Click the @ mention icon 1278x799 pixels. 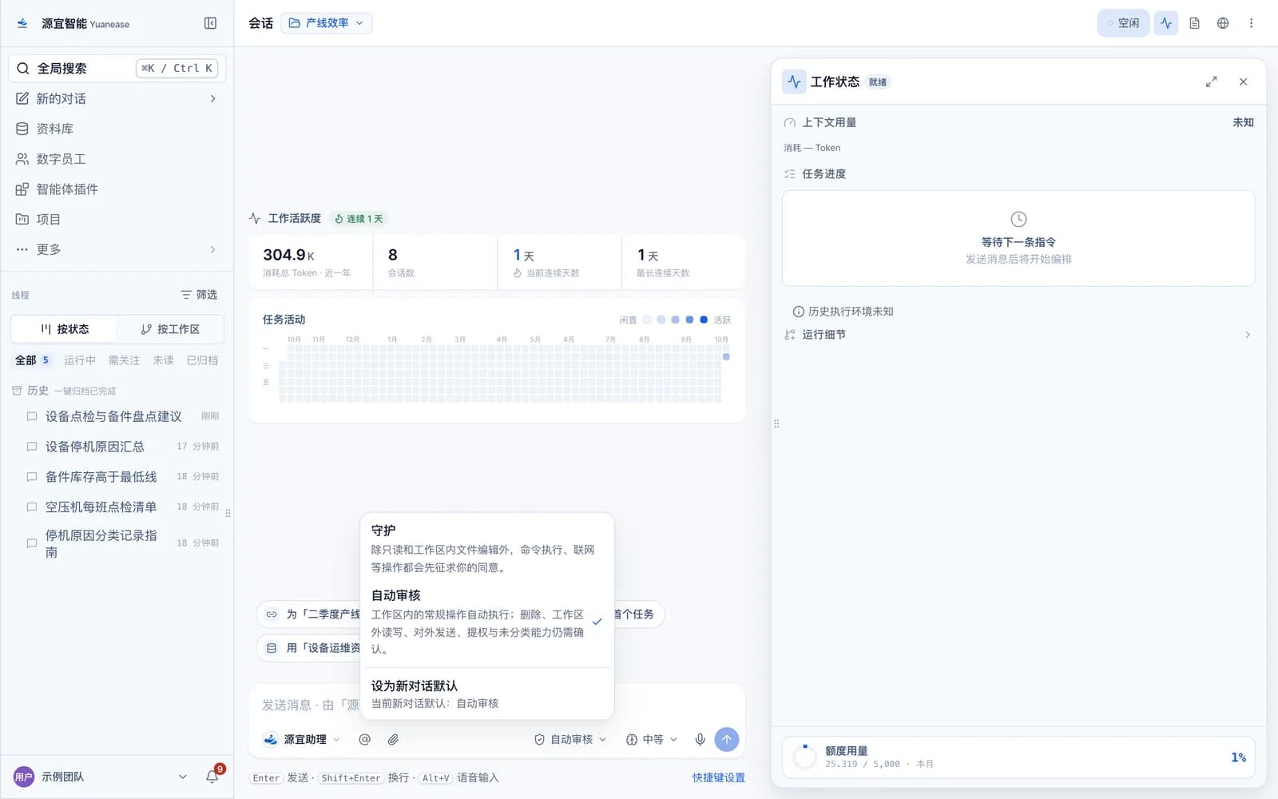[364, 739]
